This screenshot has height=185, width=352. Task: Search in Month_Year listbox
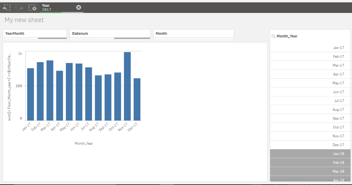click(273, 36)
